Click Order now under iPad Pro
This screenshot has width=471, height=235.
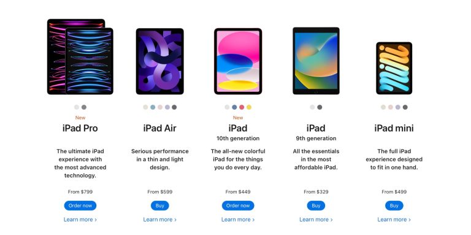point(80,206)
